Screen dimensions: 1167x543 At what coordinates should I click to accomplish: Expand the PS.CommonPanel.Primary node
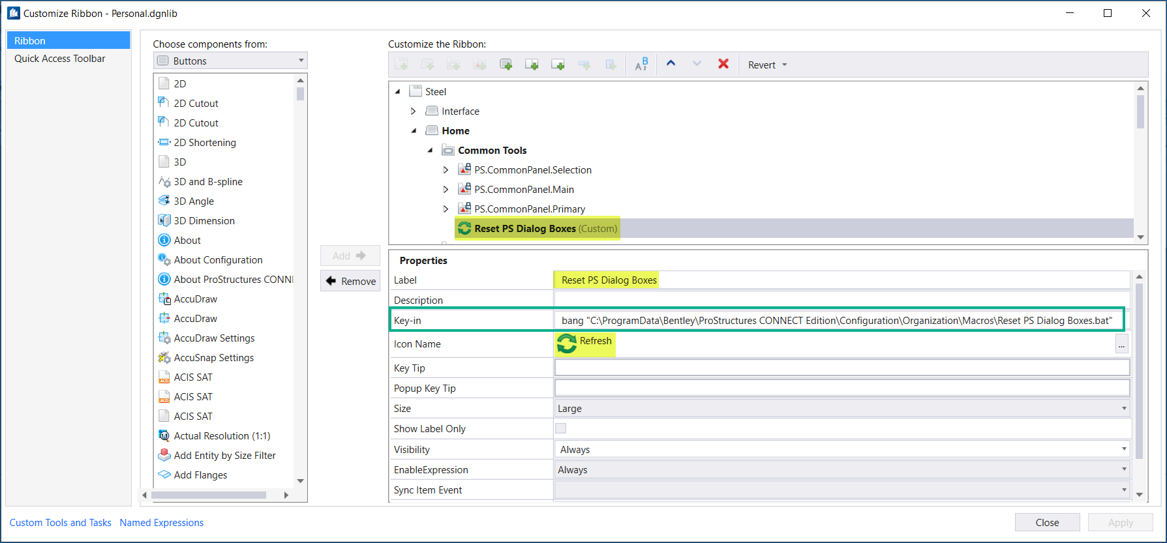pyautogui.click(x=446, y=209)
